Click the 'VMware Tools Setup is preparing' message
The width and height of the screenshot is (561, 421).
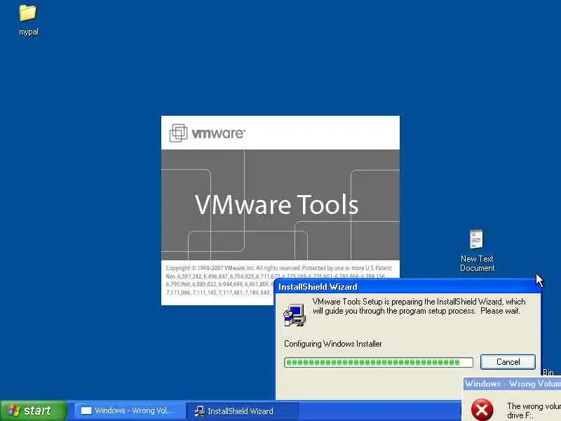click(419, 306)
